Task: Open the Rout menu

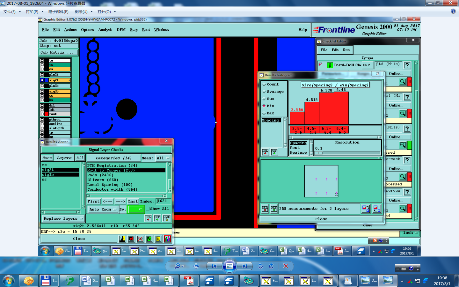Action: coord(146,30)
